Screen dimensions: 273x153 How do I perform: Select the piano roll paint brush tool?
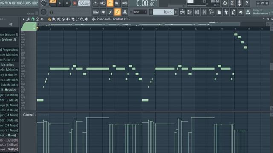click(54, 19)
